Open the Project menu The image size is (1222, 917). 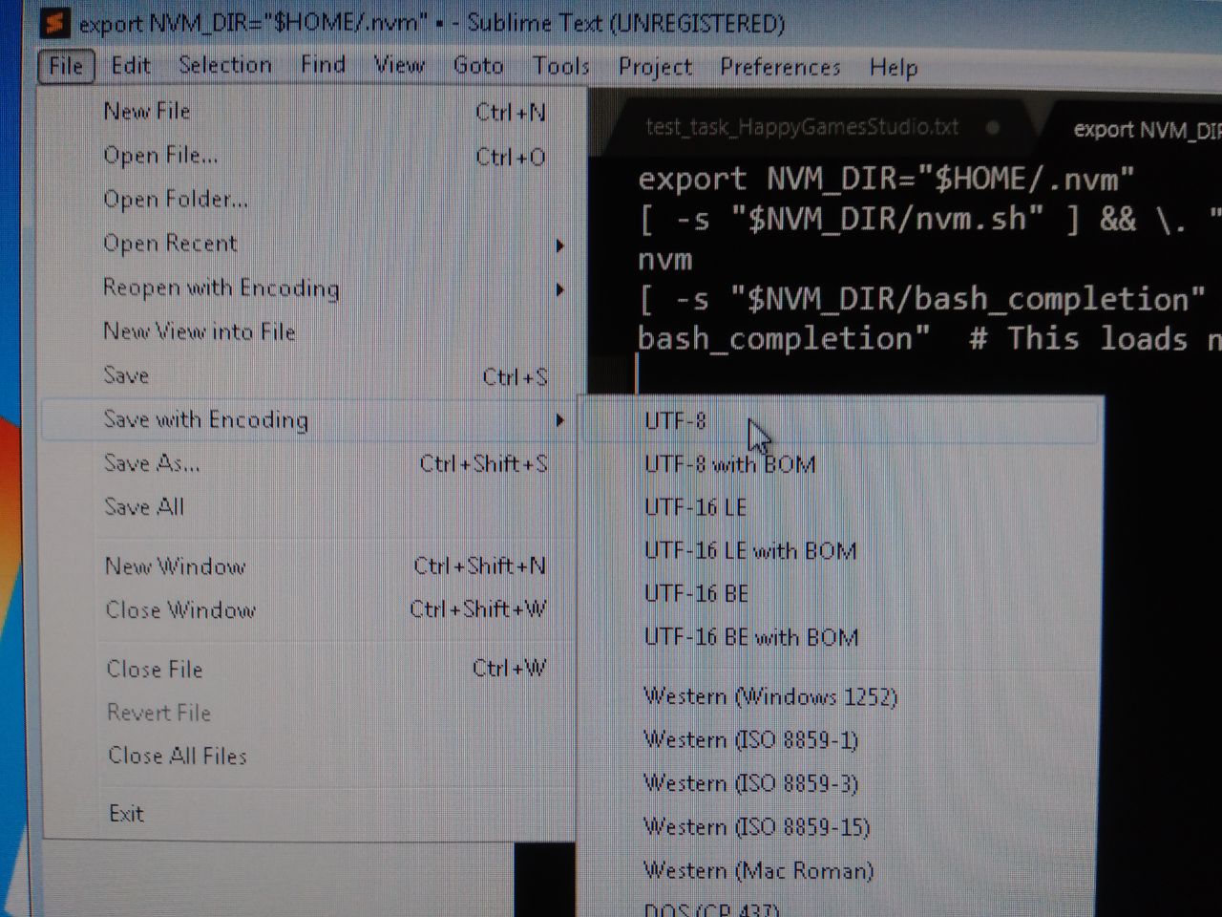click(655, 67)
